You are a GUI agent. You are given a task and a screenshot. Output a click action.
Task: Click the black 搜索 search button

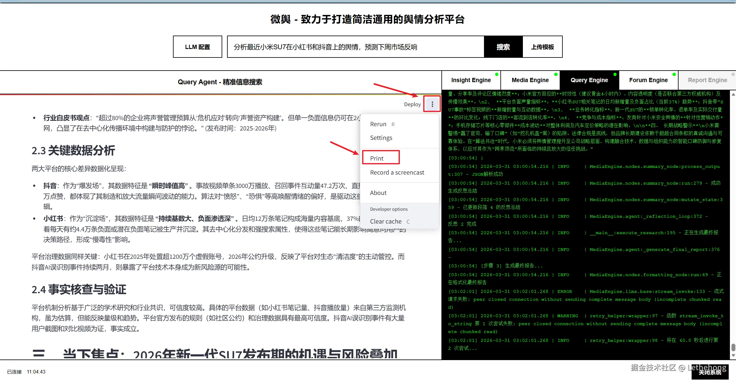coord(503,47)
